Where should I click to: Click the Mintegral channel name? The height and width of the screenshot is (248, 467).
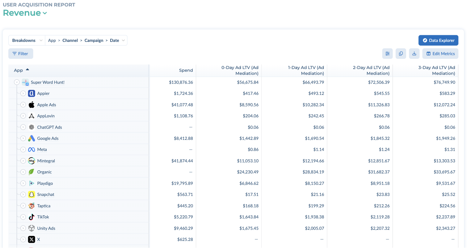point(46,161)
